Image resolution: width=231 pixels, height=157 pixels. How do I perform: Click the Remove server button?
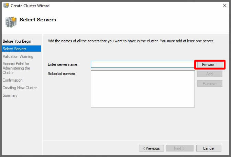210,84
